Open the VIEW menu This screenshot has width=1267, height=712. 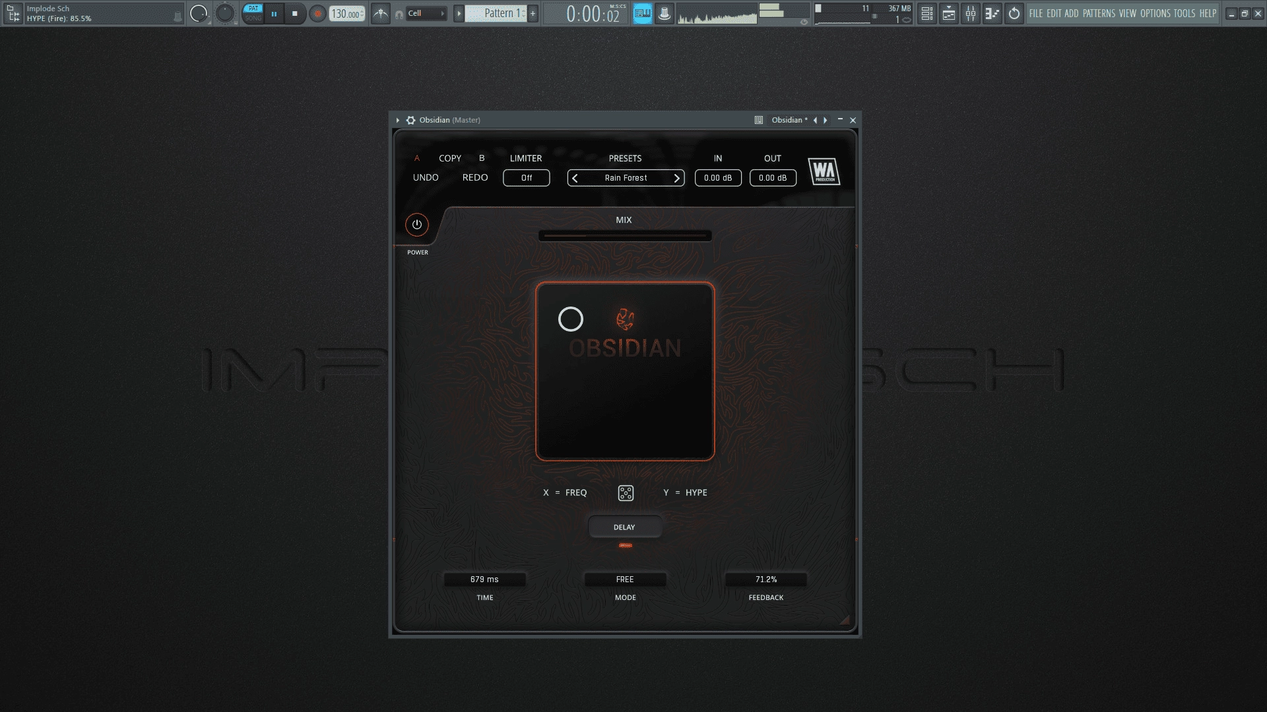click(1128, 13)
